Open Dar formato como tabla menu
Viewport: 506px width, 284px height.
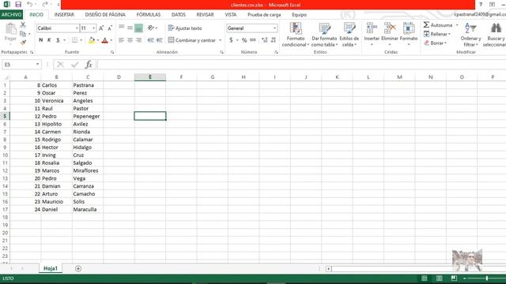tap(324, 35)
